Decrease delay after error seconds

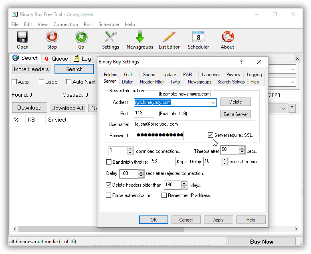(x=224, y=163)
